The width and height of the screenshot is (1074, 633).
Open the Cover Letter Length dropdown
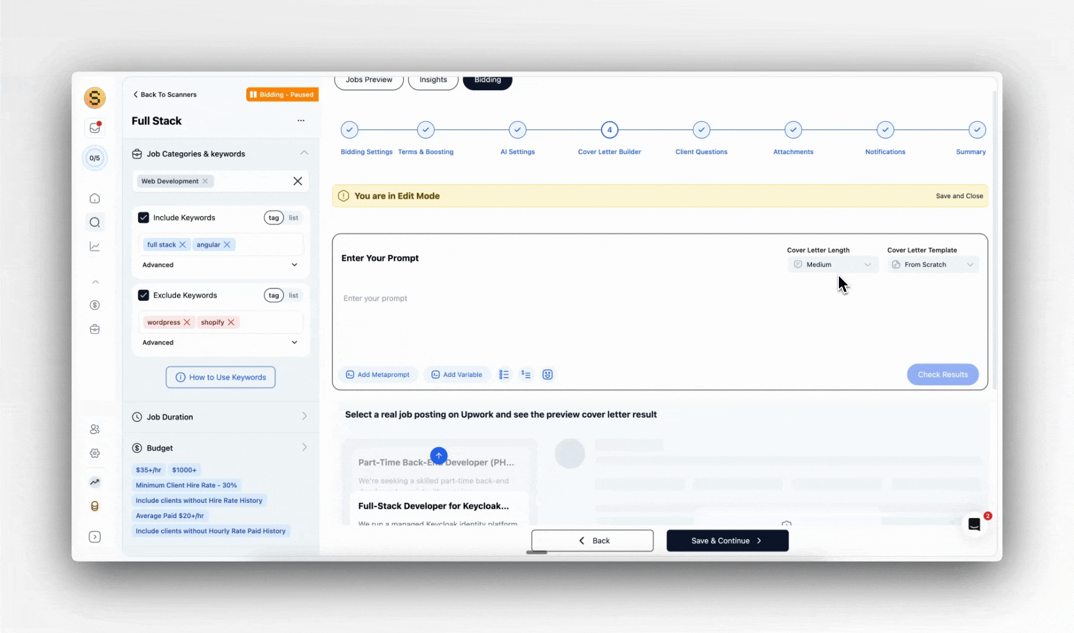(832, 264)
